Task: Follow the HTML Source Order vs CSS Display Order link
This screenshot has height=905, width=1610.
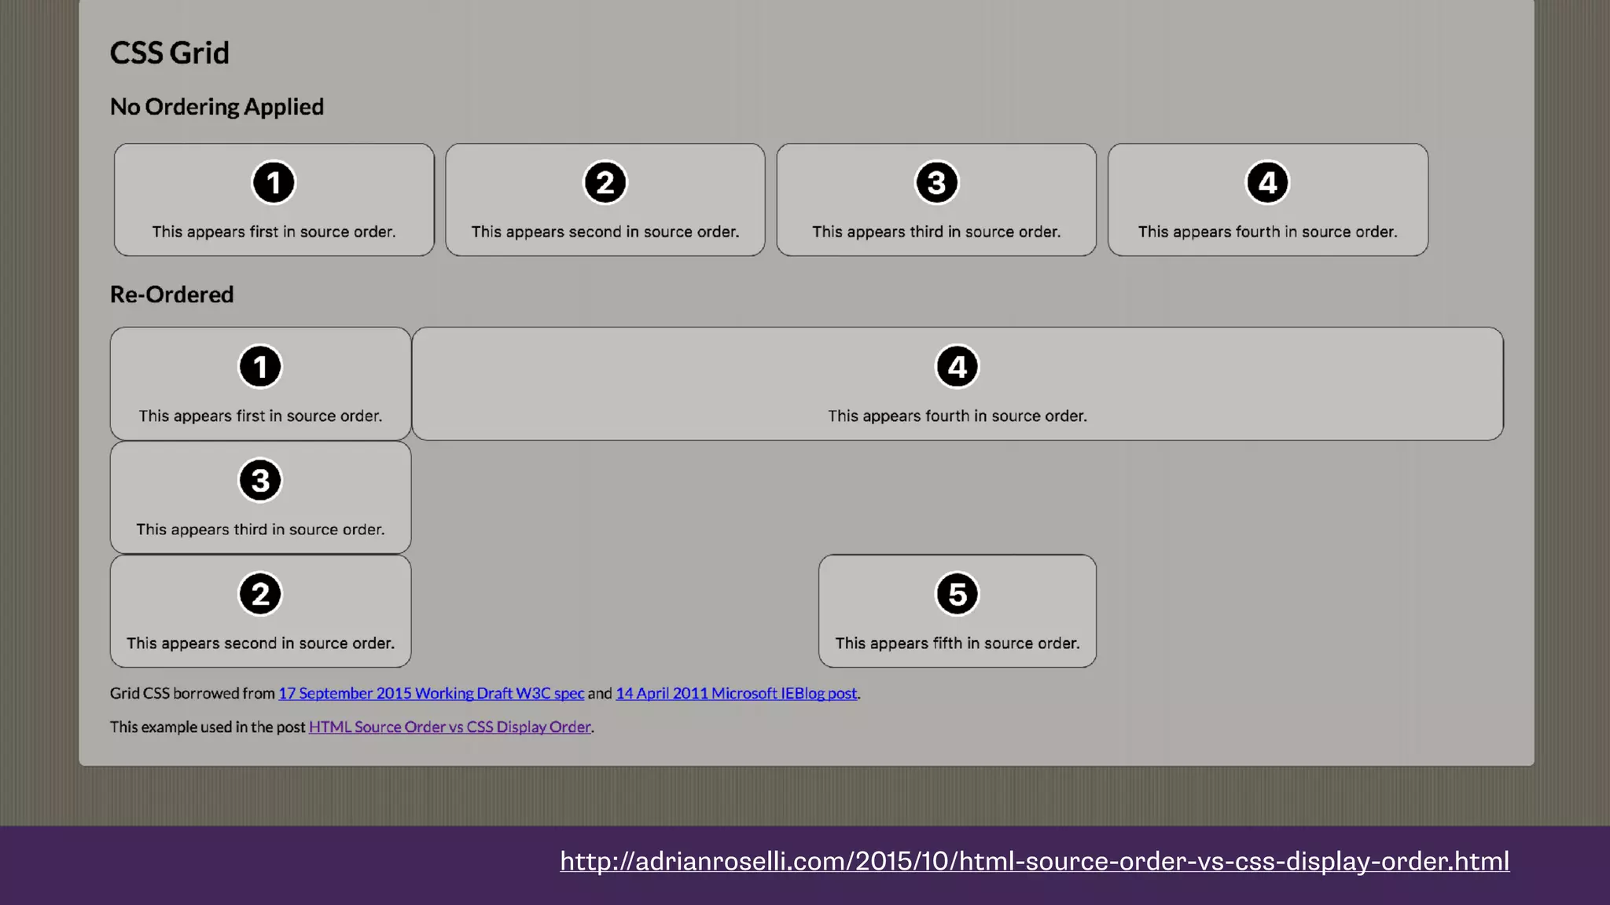Action: (x=449, y=727)
